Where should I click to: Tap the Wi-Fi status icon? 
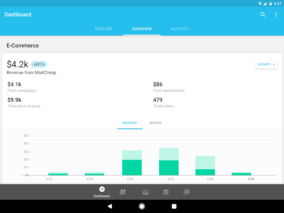pos(260,3)
